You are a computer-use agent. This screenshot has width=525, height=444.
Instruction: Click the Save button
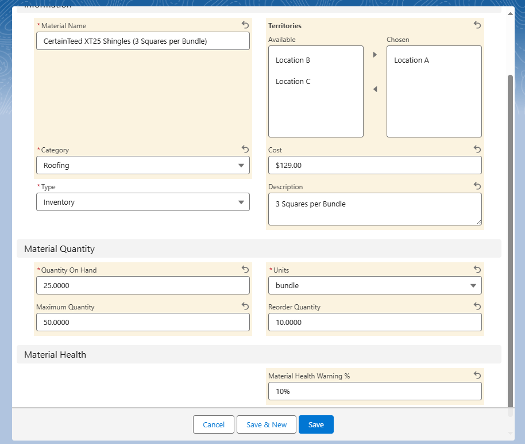[316, 424]
